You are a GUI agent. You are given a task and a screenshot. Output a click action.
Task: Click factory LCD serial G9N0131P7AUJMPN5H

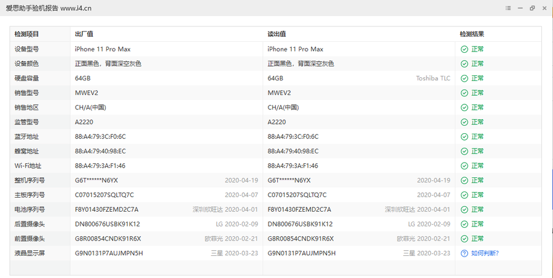109,253
